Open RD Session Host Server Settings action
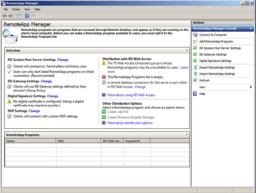The width and height of the screenshot is (256, 193). [x=220, y=48]
